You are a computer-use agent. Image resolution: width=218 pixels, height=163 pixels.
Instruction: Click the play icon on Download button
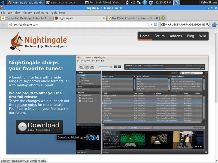click(x=22, y=126)
